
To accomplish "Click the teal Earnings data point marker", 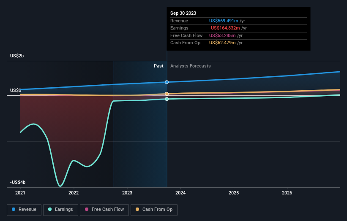I will coord(167,99).
